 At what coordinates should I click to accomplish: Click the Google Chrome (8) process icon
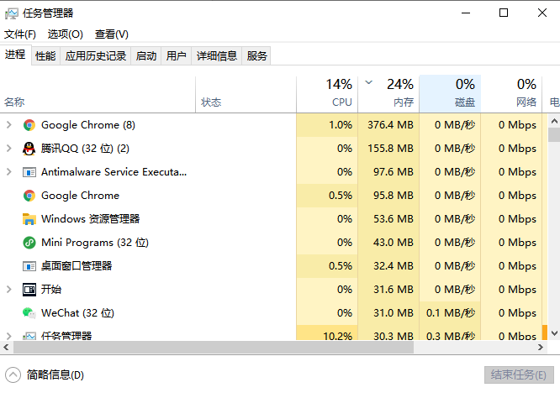29,125
